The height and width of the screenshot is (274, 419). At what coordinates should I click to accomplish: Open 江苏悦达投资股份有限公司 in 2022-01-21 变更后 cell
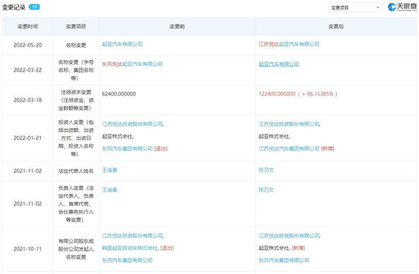289,124
